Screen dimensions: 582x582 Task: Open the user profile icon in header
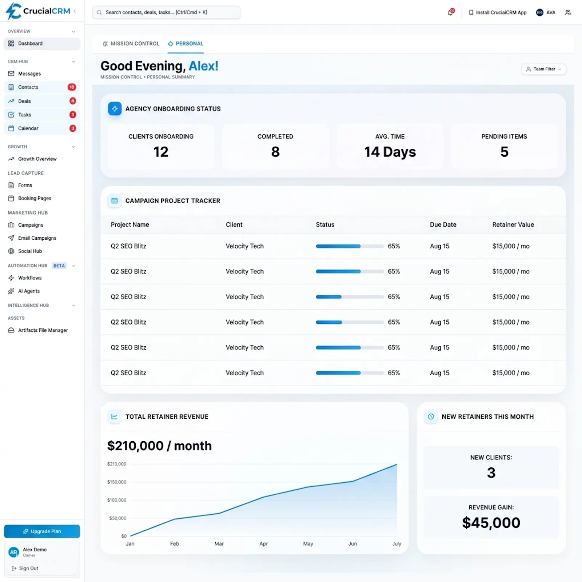[568, 12]
